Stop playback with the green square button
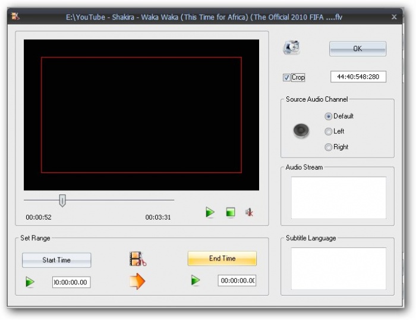The height and width of the screenshot is (320, 416). coord(231,212)
